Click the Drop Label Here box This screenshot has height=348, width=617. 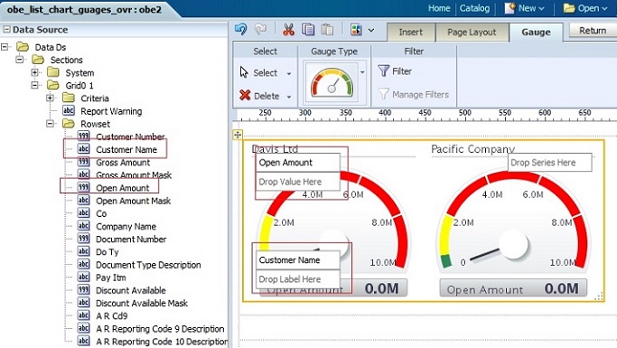point(298,279)
